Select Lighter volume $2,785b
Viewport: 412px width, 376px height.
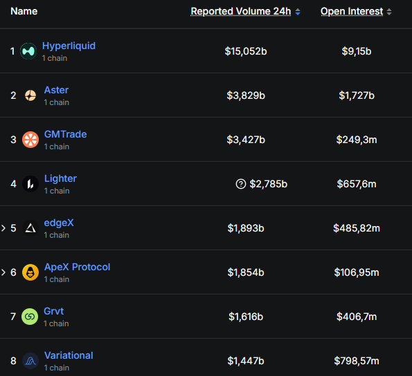(268, 184)
